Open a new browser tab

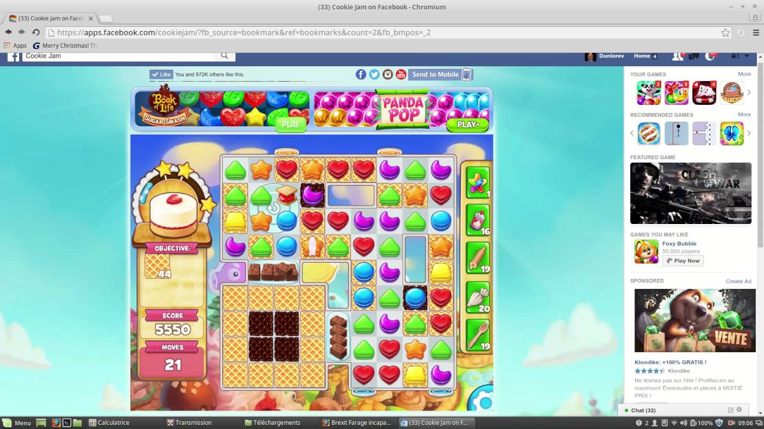click(x=106, y=18)
